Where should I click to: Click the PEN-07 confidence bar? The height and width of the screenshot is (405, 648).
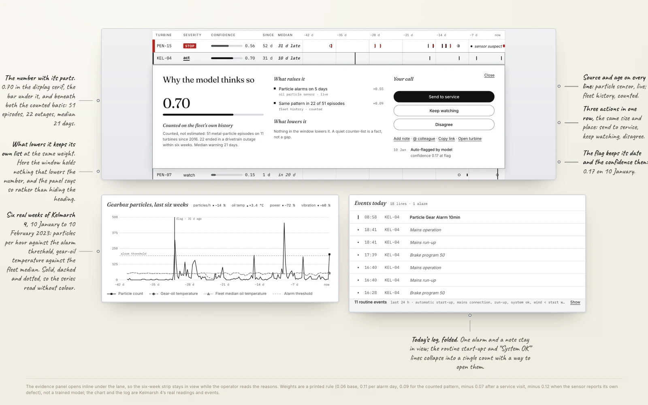(227, 175)
